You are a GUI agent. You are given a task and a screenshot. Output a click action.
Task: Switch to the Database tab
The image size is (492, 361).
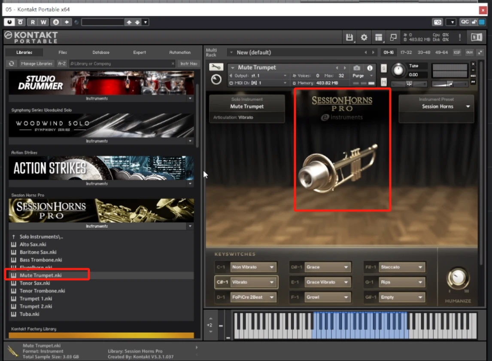click(101, 52)
